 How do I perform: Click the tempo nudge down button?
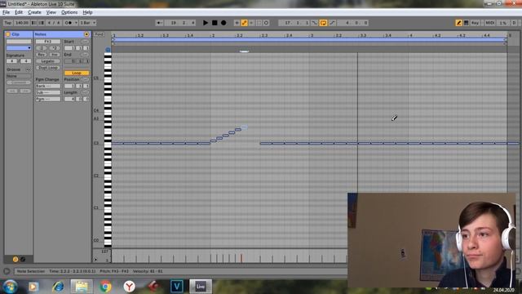click(x=33, y=23)
